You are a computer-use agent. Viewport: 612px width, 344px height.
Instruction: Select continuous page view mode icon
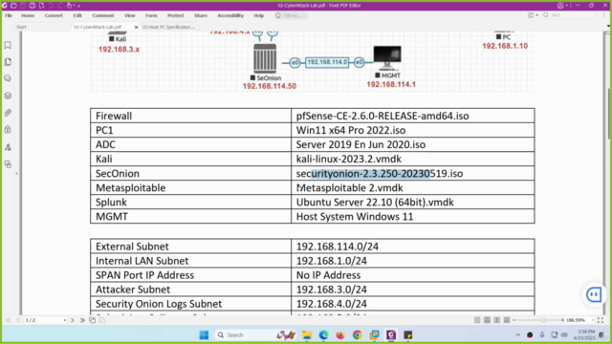pyautogui.click(x=487, y=320)
